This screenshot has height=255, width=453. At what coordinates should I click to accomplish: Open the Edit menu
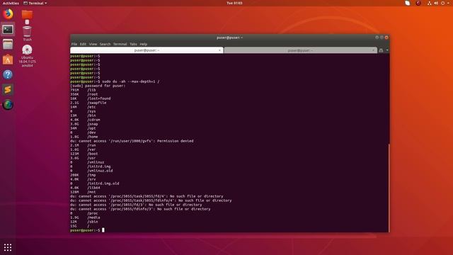click(83, 44)
